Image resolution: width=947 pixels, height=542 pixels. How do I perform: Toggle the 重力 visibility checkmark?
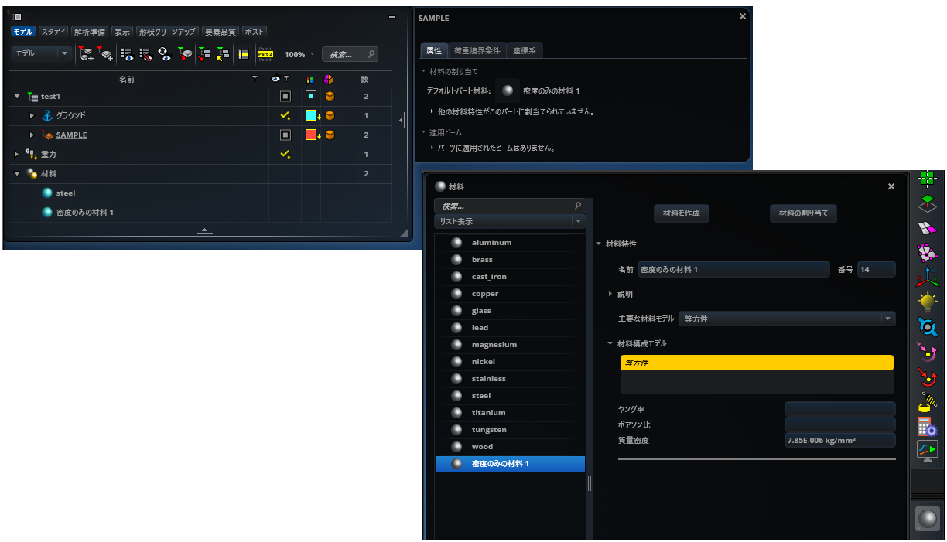point(285,154)
